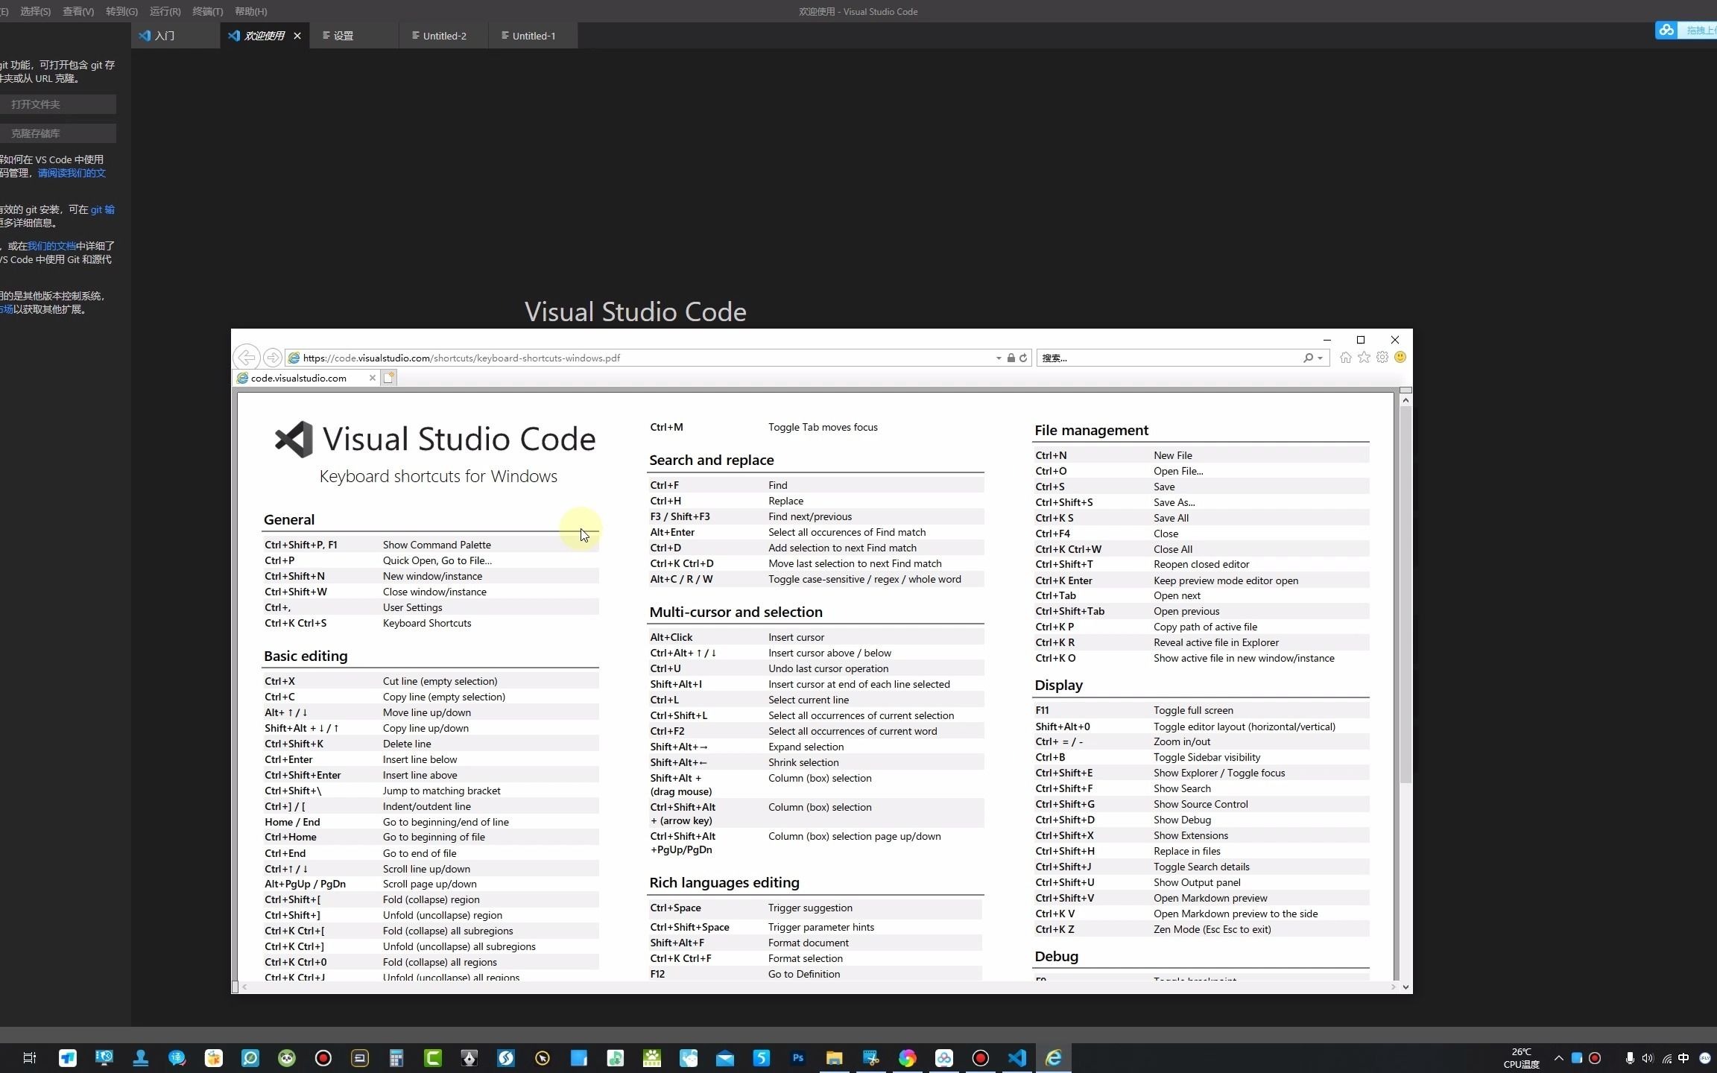Open the 查看(V) menu
Viewport: 1717px width, 1073px height.
click(x=78, y=11)
